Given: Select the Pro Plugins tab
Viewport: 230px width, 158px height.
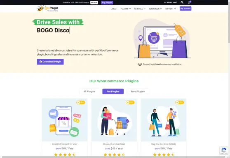Looking at the screenshot, I should (113, 91).
